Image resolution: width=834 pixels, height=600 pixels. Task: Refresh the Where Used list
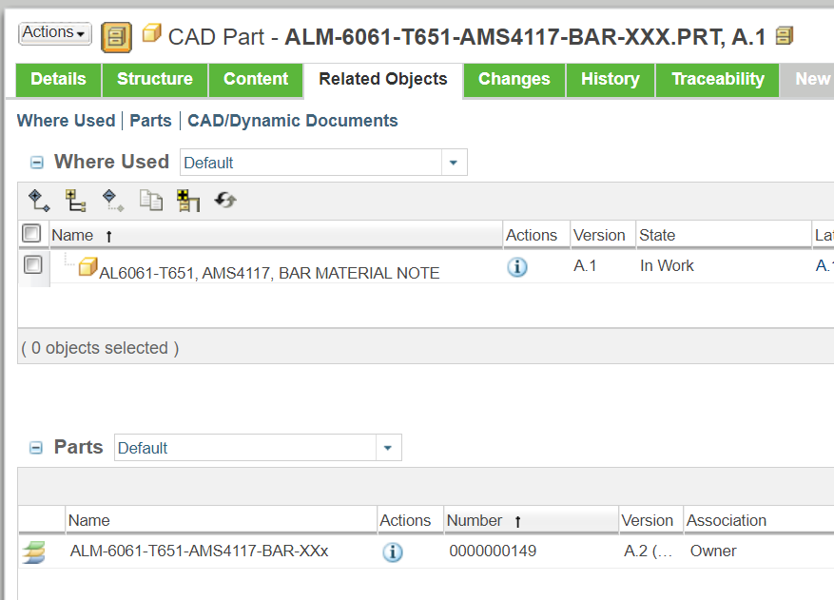(224, 201)
